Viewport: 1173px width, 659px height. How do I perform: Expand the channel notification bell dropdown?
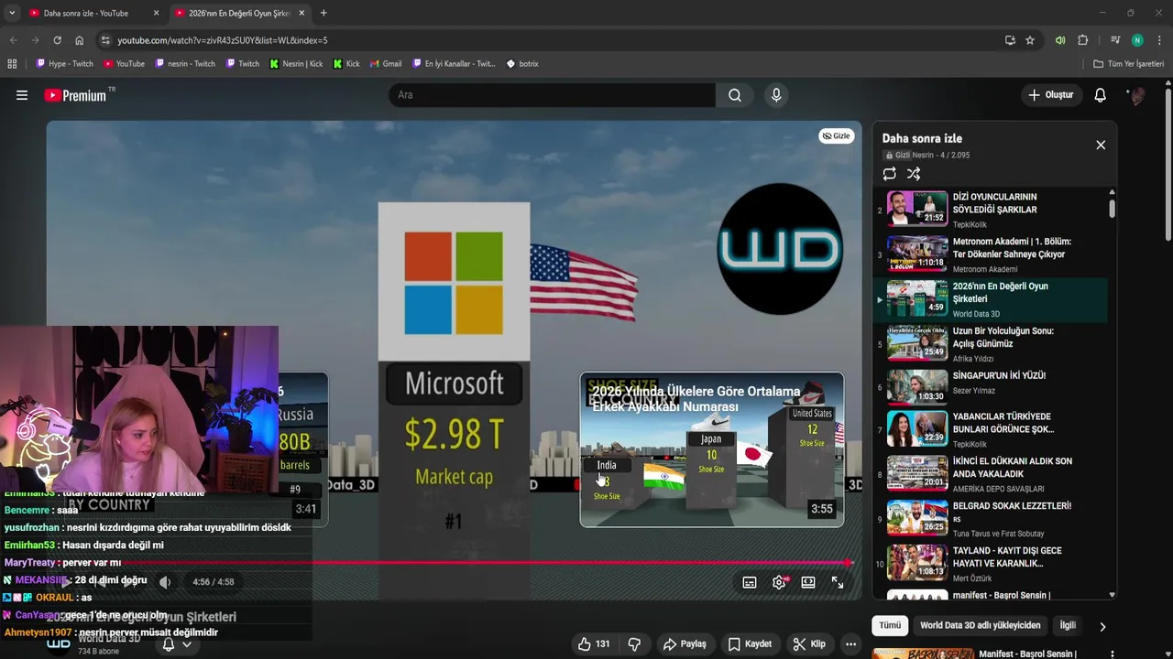tap(177, 644)
